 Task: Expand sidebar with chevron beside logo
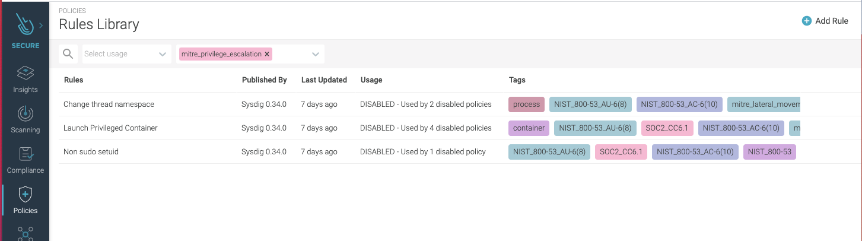pyautogui.click(x=41, y=26)
